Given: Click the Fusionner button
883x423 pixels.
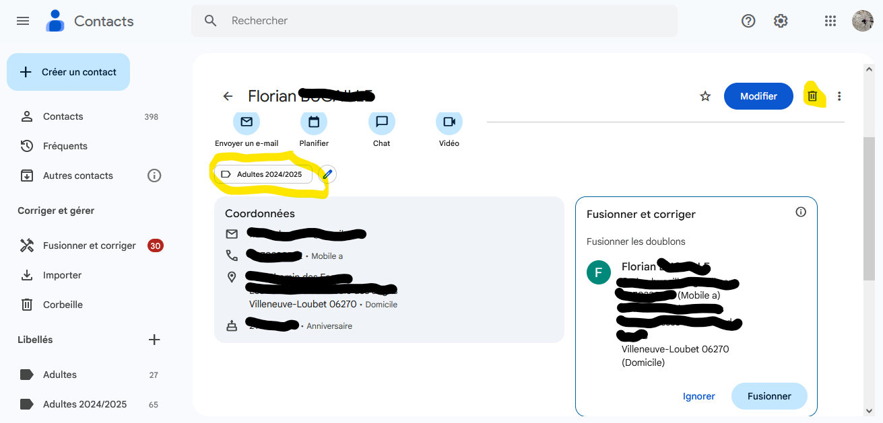Looking at the screenshot, I should tap(769, 396).
